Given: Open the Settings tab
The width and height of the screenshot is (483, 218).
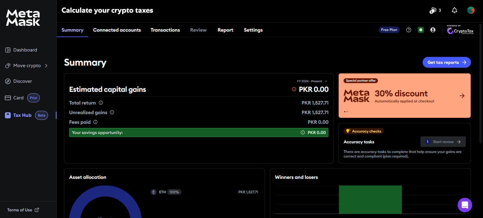Looking at the screenshot, I should point(253,30).
